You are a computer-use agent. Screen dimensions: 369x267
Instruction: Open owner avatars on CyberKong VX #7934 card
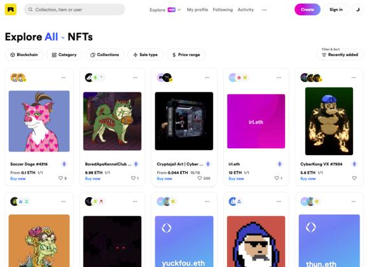click(311, 78)
